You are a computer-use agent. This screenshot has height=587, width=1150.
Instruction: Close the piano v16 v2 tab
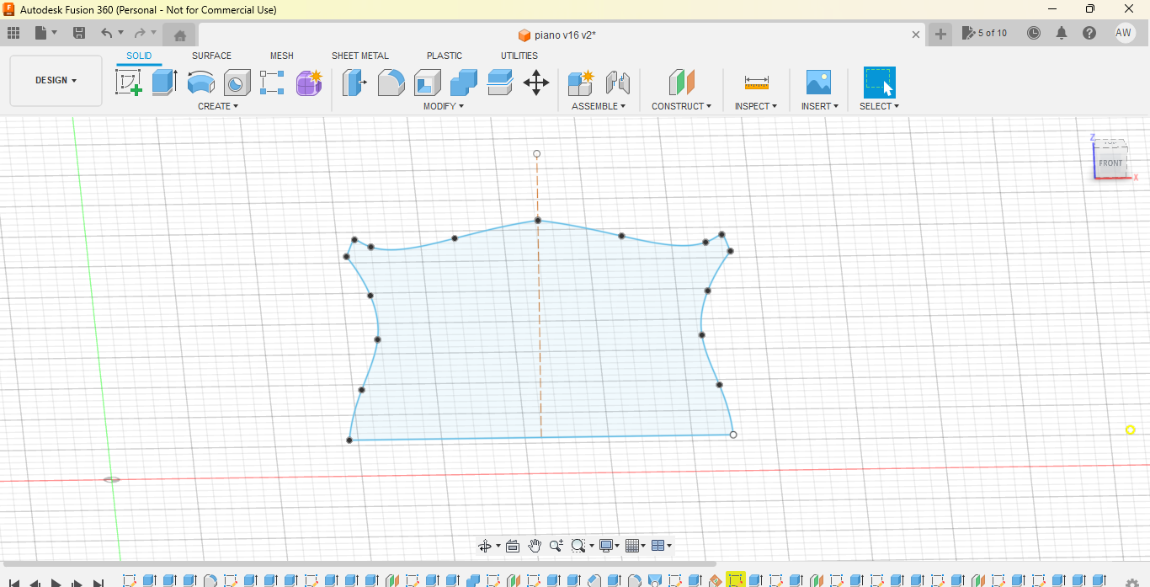[x=916, y=35]
